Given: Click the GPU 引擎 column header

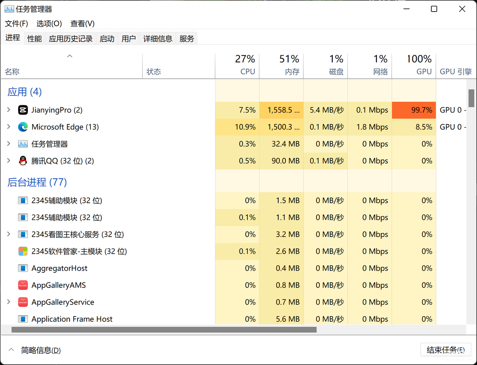Looking at the screenshot, I should click(x=456, y=66).
